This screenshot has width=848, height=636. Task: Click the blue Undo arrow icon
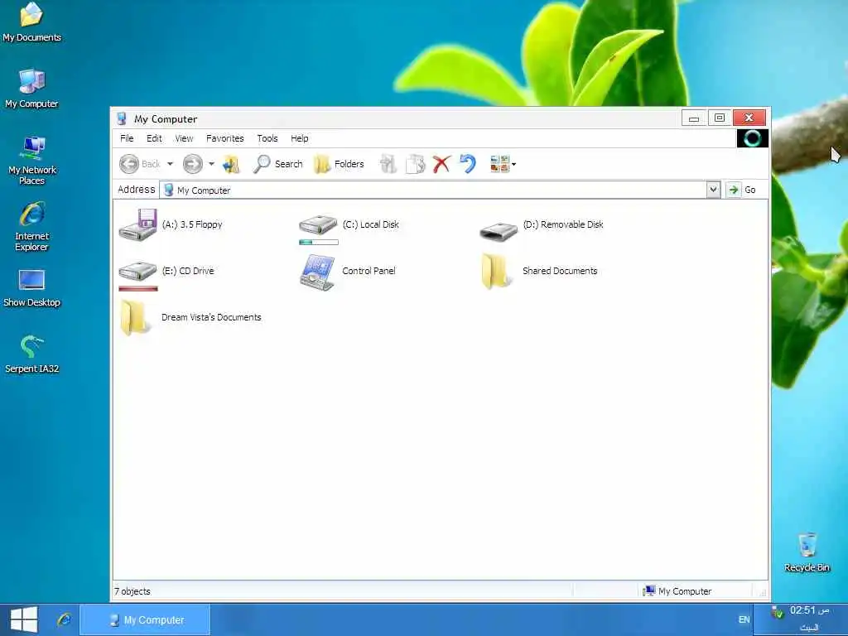(468, 163)
